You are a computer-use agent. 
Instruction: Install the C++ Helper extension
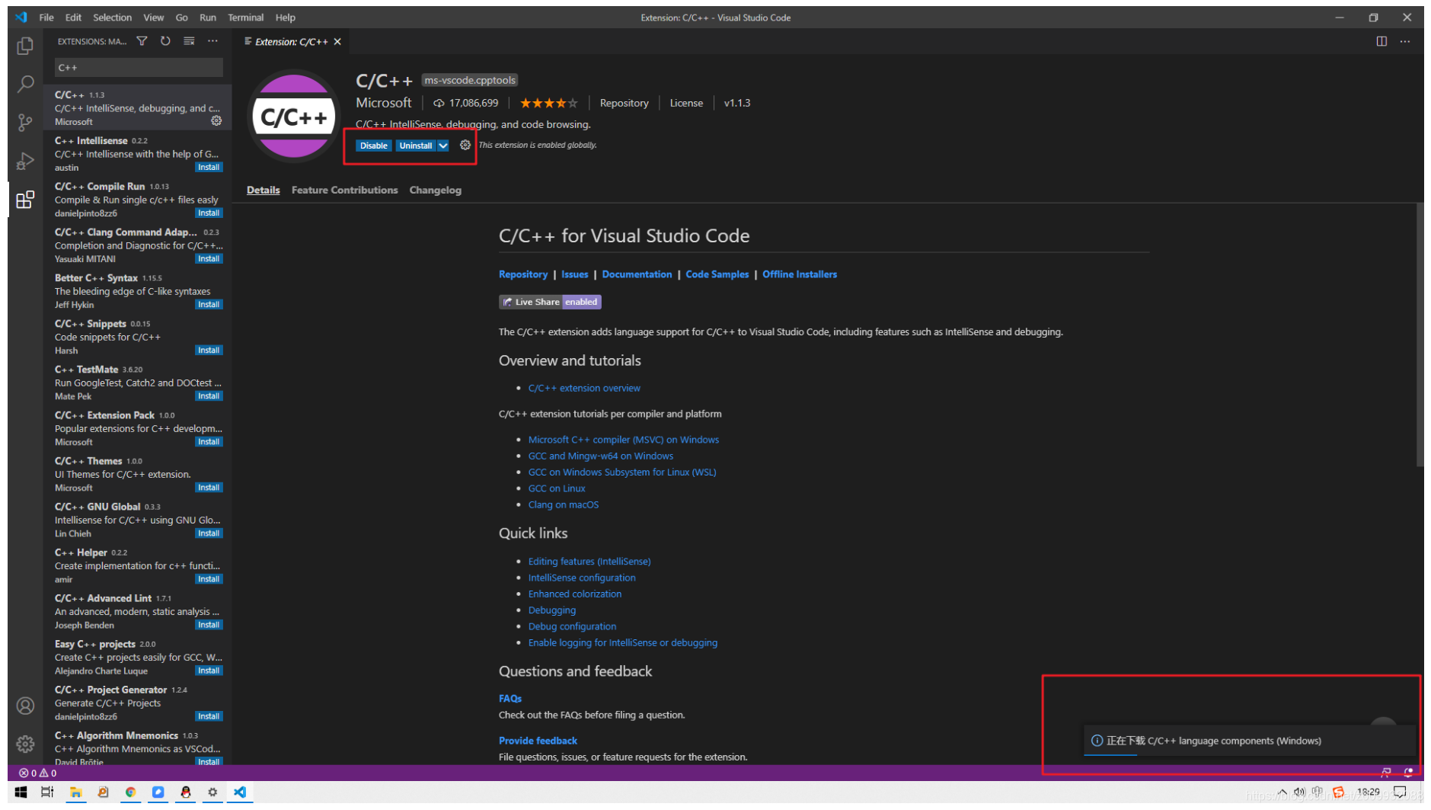pyautogui.click(x=209, y=579)
